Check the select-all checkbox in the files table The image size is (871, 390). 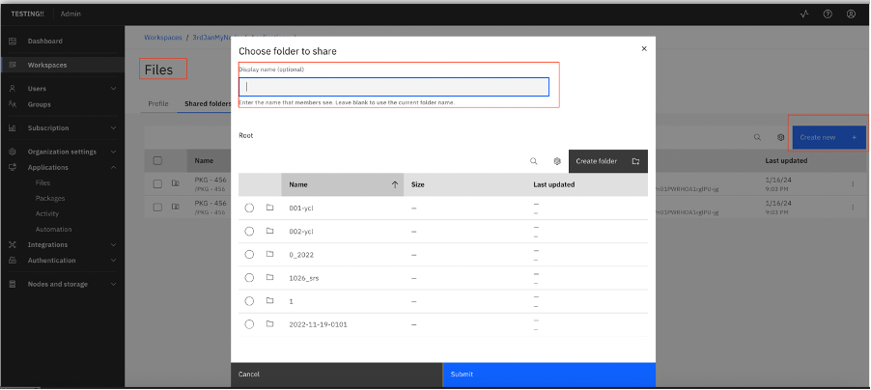point(157,161)
